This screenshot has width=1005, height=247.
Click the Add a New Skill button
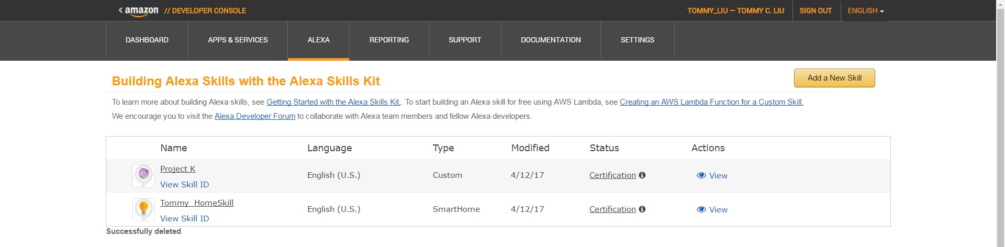834,78
